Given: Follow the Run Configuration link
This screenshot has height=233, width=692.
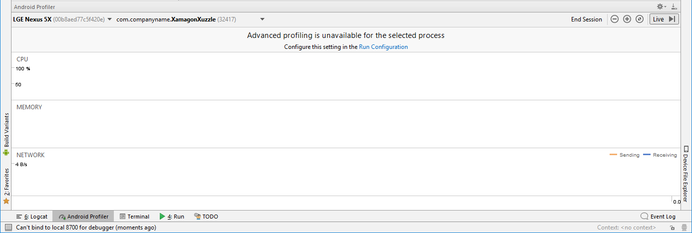Looking at the screenshot, I should [383, 47].
